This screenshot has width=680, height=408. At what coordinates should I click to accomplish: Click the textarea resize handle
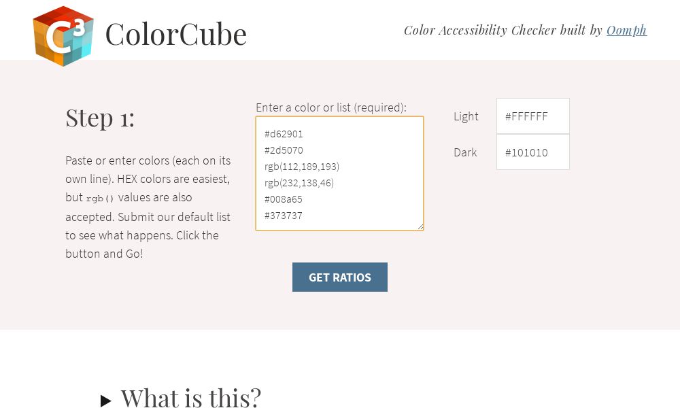420,226
